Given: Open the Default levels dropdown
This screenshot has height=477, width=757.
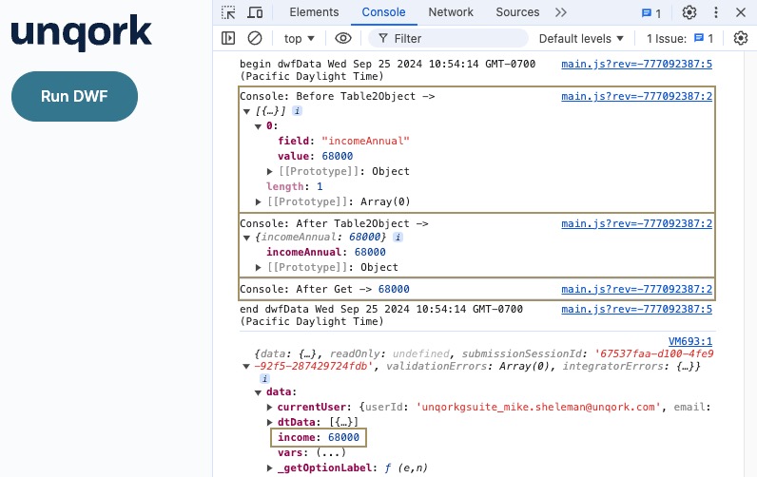Looking at the screenshot, I should (581, 39).
